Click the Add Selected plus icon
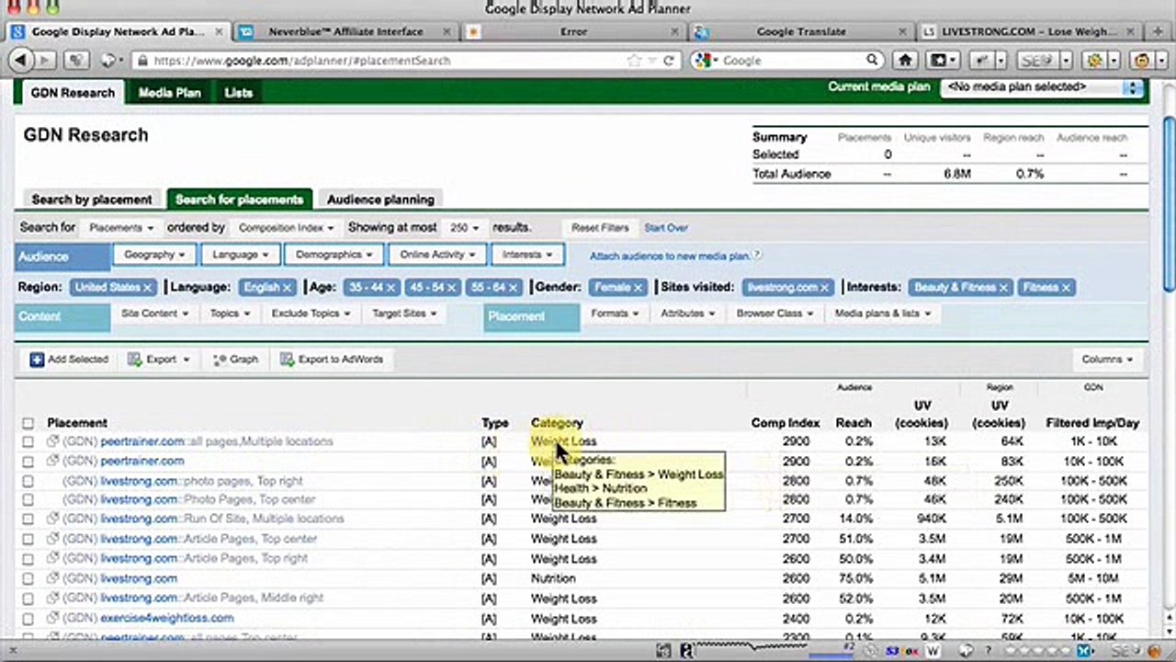 [37, 360]
